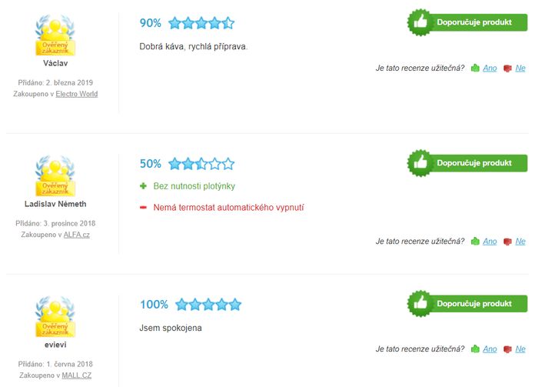The height and width of the screenshot is (387, 538).
Task: Click green thumbs-up icon on Václav's review
Action: (x=475, y=68)
